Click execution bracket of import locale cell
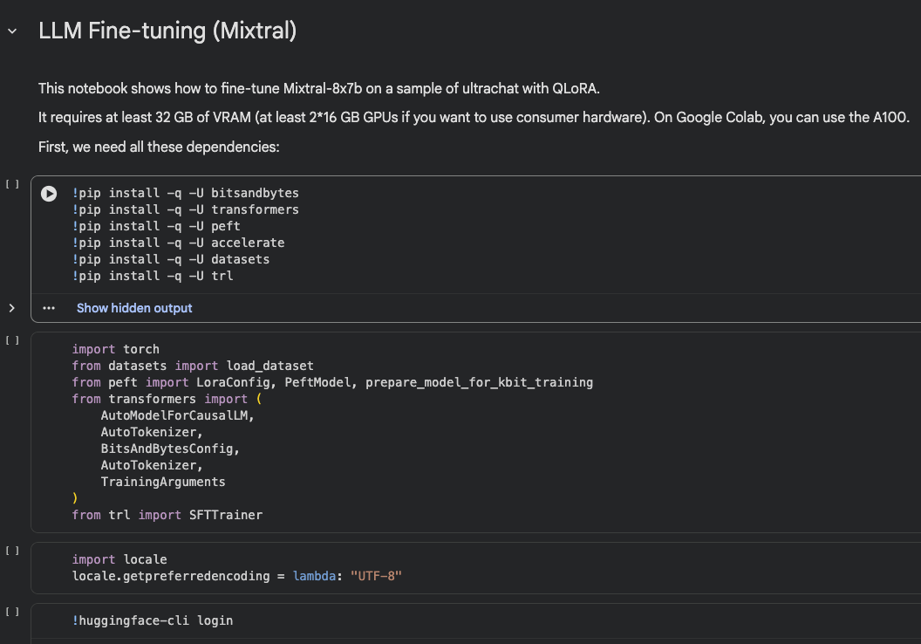This screenshot has width=921, height=644. pyautogui.click(x=12, y=551)
